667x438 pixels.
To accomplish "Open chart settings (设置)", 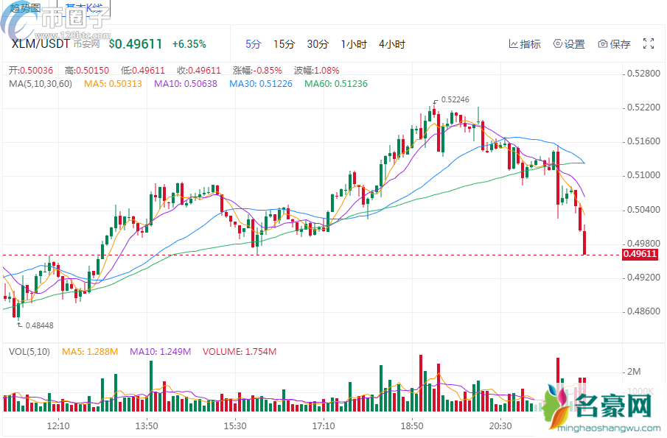I will pos(568,44).
